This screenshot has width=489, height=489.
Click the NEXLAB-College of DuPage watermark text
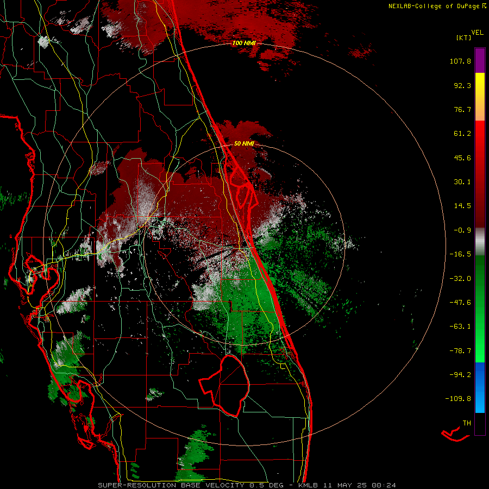(437, 6)
